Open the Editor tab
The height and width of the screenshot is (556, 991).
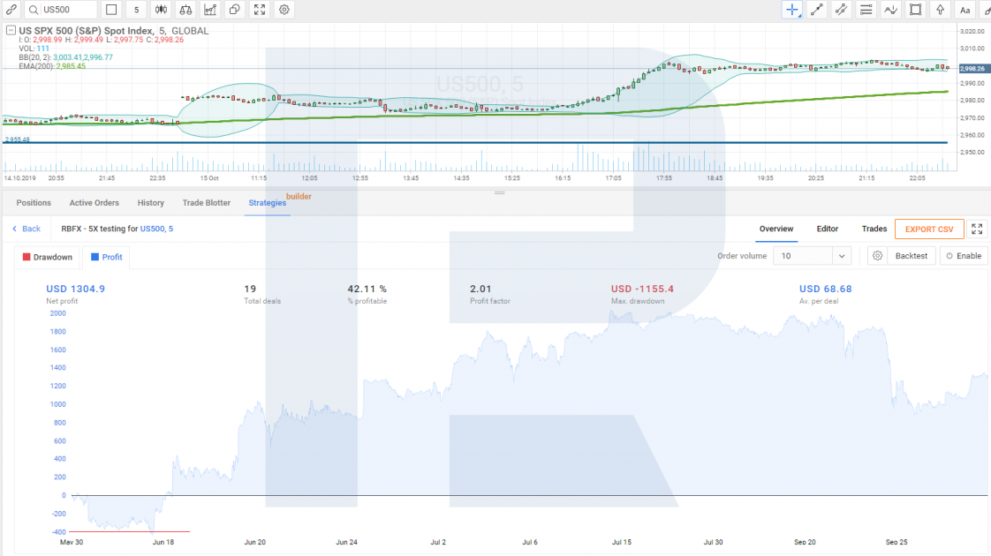[x=827, y=229]
